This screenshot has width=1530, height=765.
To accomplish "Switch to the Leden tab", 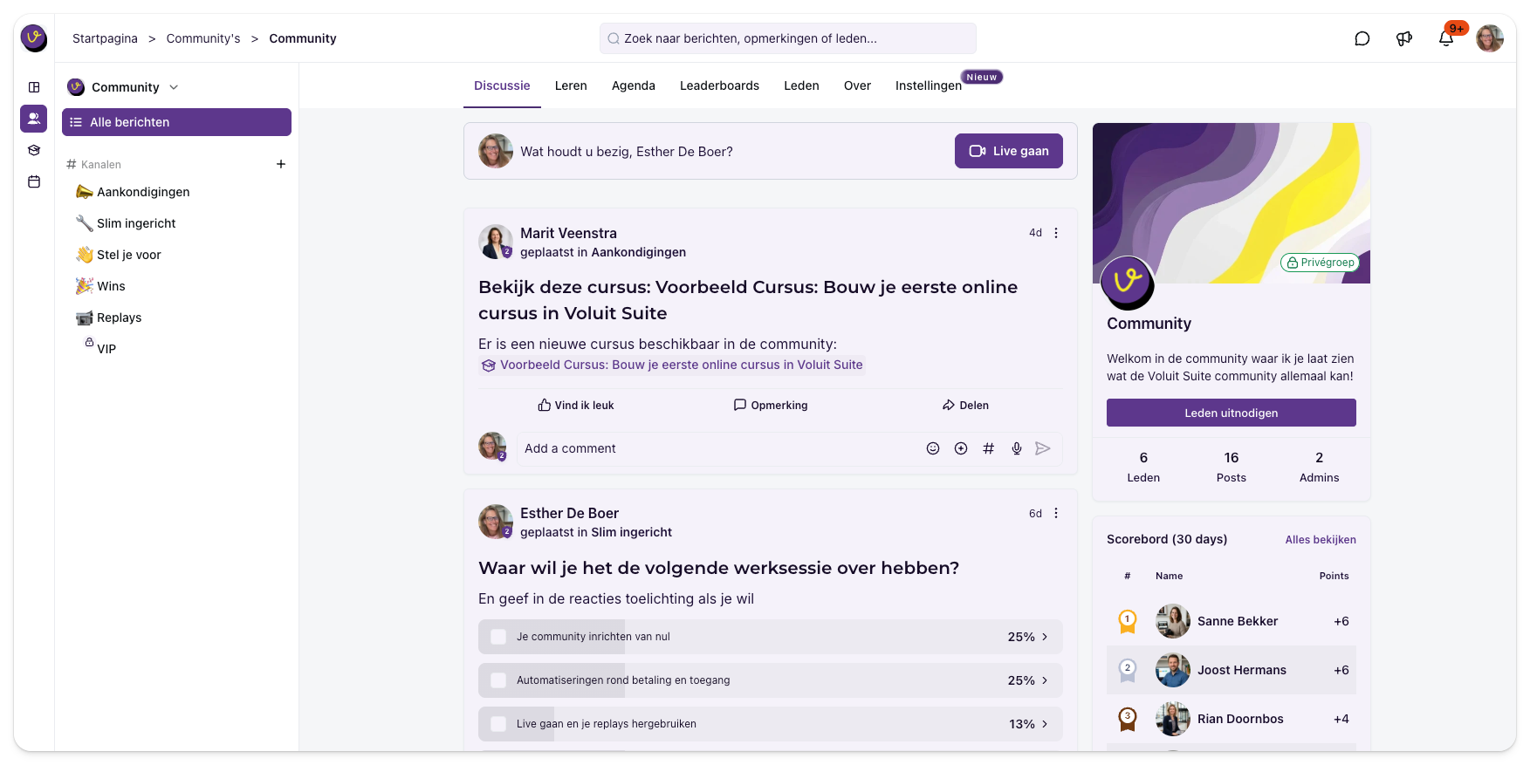I will point(801,85).
